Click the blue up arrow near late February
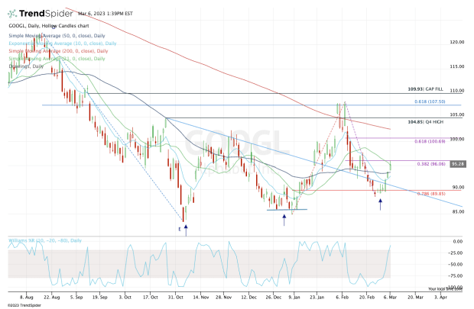Image resolution: width=474 pixels, height=309 pixels. tap(381, 205)
